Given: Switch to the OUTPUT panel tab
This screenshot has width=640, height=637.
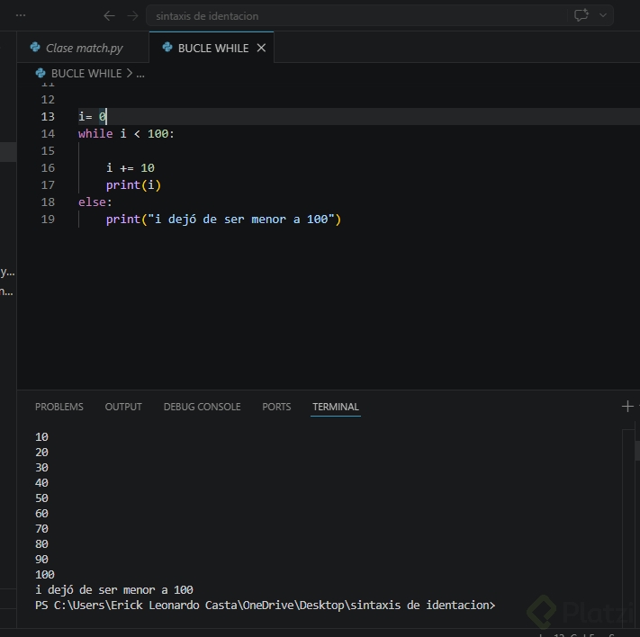Looking at the screenshot, I should pyautogui.click(x=123, y=407).
